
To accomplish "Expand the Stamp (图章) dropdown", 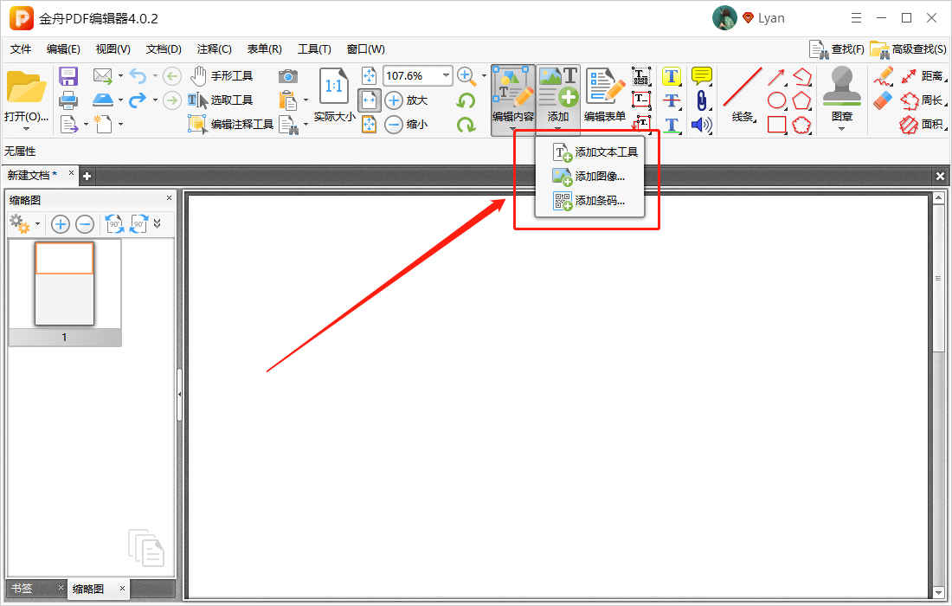I will pyautogui.click(x=841, y=129).
